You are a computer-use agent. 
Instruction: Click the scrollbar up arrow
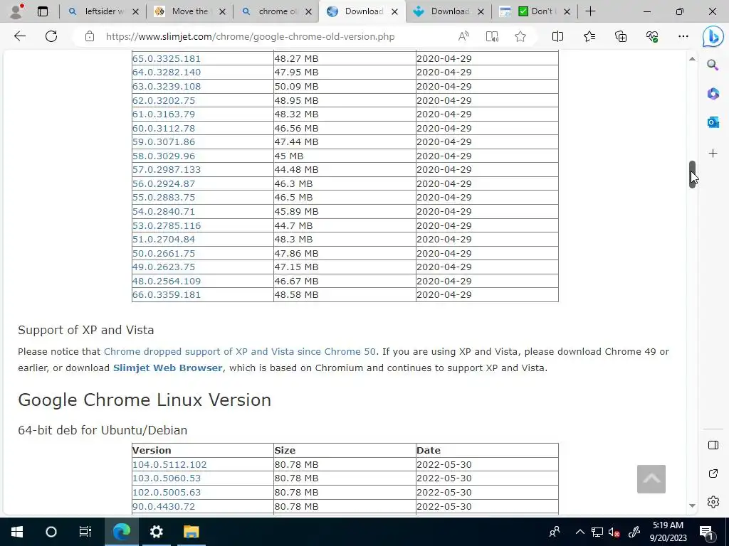692,59
